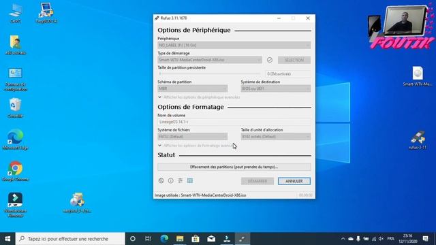The image size is (436, 245).
Task: Open Panneau de configuration desktop icon
Action: pos(15,80)
